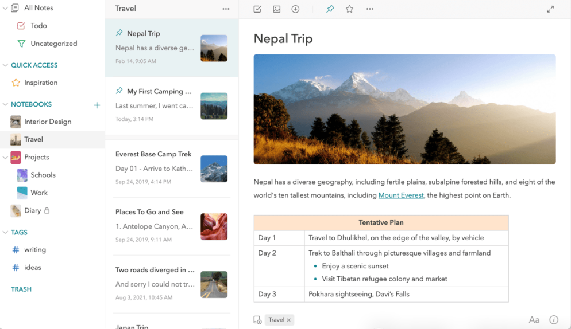The width and height of the screenshot is (571, 329).
Task: Click the Enjoy a scenic sunset bullet
Action: coord(355,266)
